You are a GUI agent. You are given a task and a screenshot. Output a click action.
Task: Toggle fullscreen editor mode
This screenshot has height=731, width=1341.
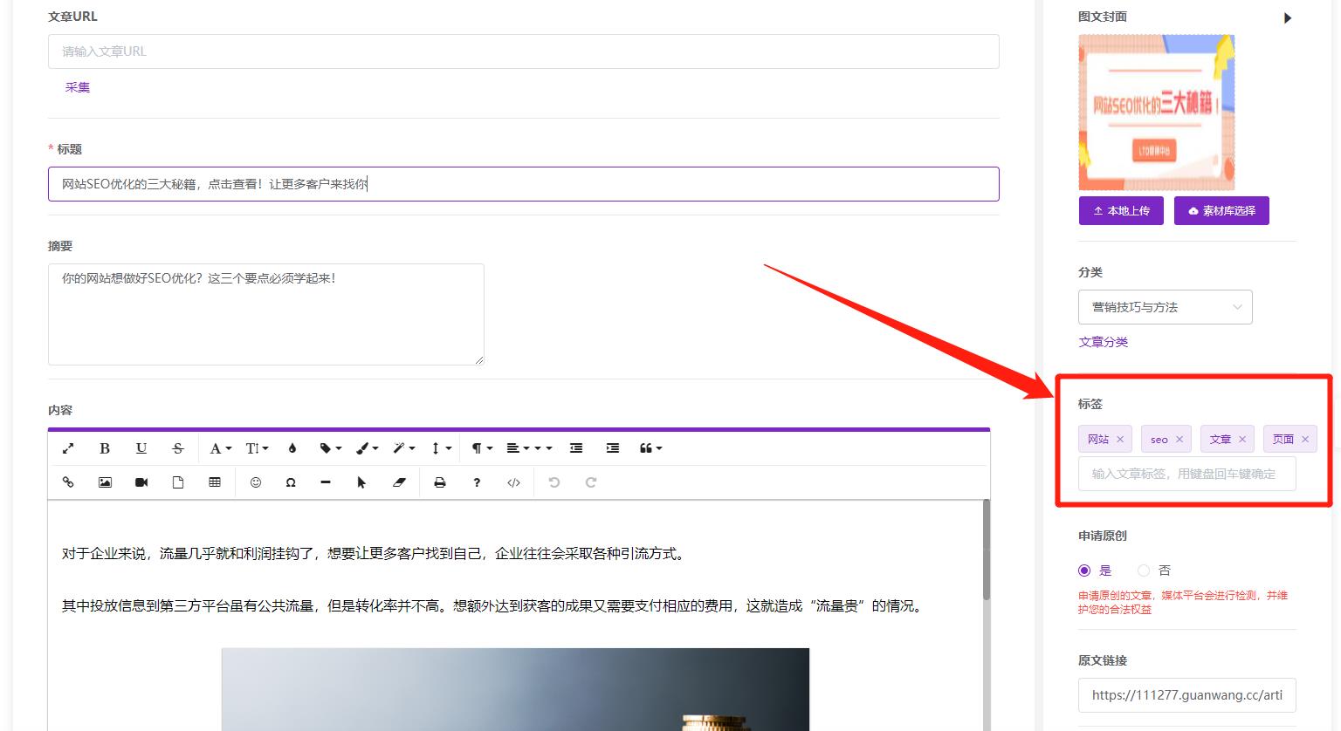(x=68, y=448)
